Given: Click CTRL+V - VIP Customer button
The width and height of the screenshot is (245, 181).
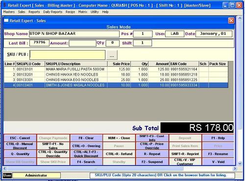Looking at the screenshot, I should tap(185, 162).
